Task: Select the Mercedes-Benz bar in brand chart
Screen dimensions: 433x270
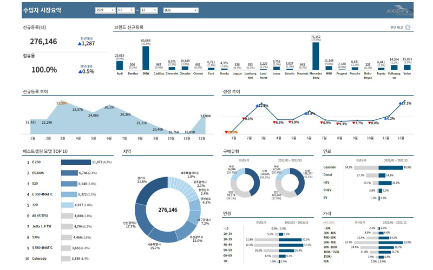Action: [x=316, y=56]
